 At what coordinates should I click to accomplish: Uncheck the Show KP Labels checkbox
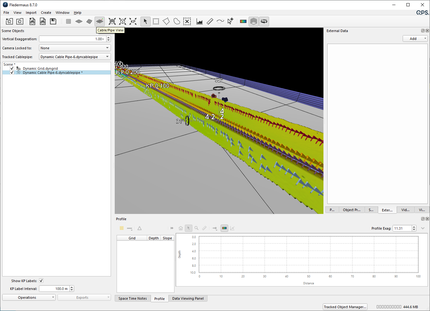click(x=41, y=281)
